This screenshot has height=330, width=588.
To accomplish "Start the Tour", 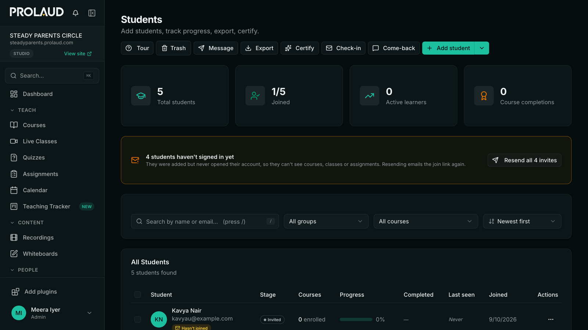I will point(137,48).
